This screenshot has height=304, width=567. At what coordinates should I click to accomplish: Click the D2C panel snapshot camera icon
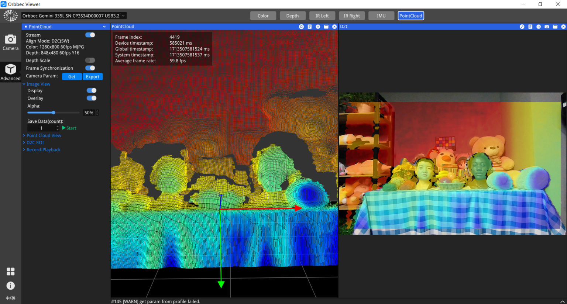click(x=547, y=27)
